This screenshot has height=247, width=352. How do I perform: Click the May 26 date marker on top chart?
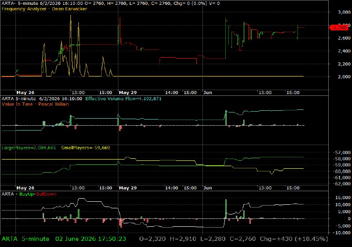click(26, 93)
